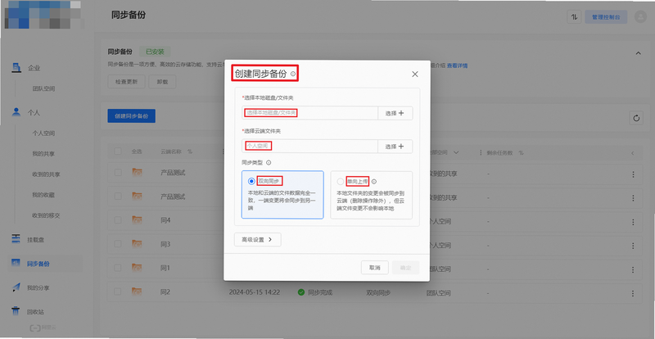655x339 pixels.
Task: Open the transfer list arrows icon
Action: 574,17
